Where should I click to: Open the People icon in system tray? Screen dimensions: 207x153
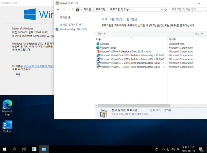[x=156, y=149]
